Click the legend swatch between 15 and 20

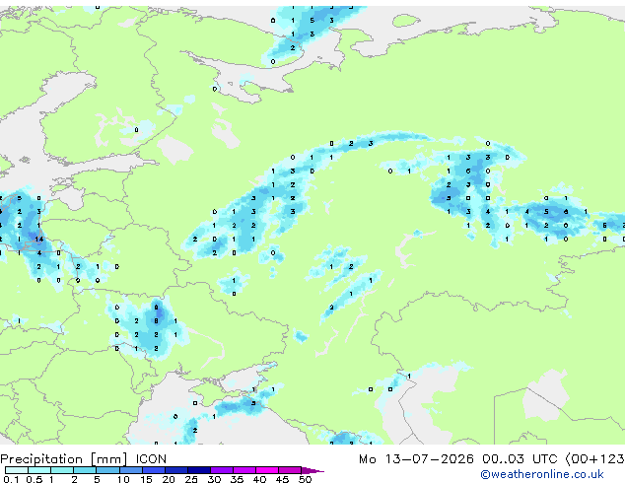click(x=154, y=470)
